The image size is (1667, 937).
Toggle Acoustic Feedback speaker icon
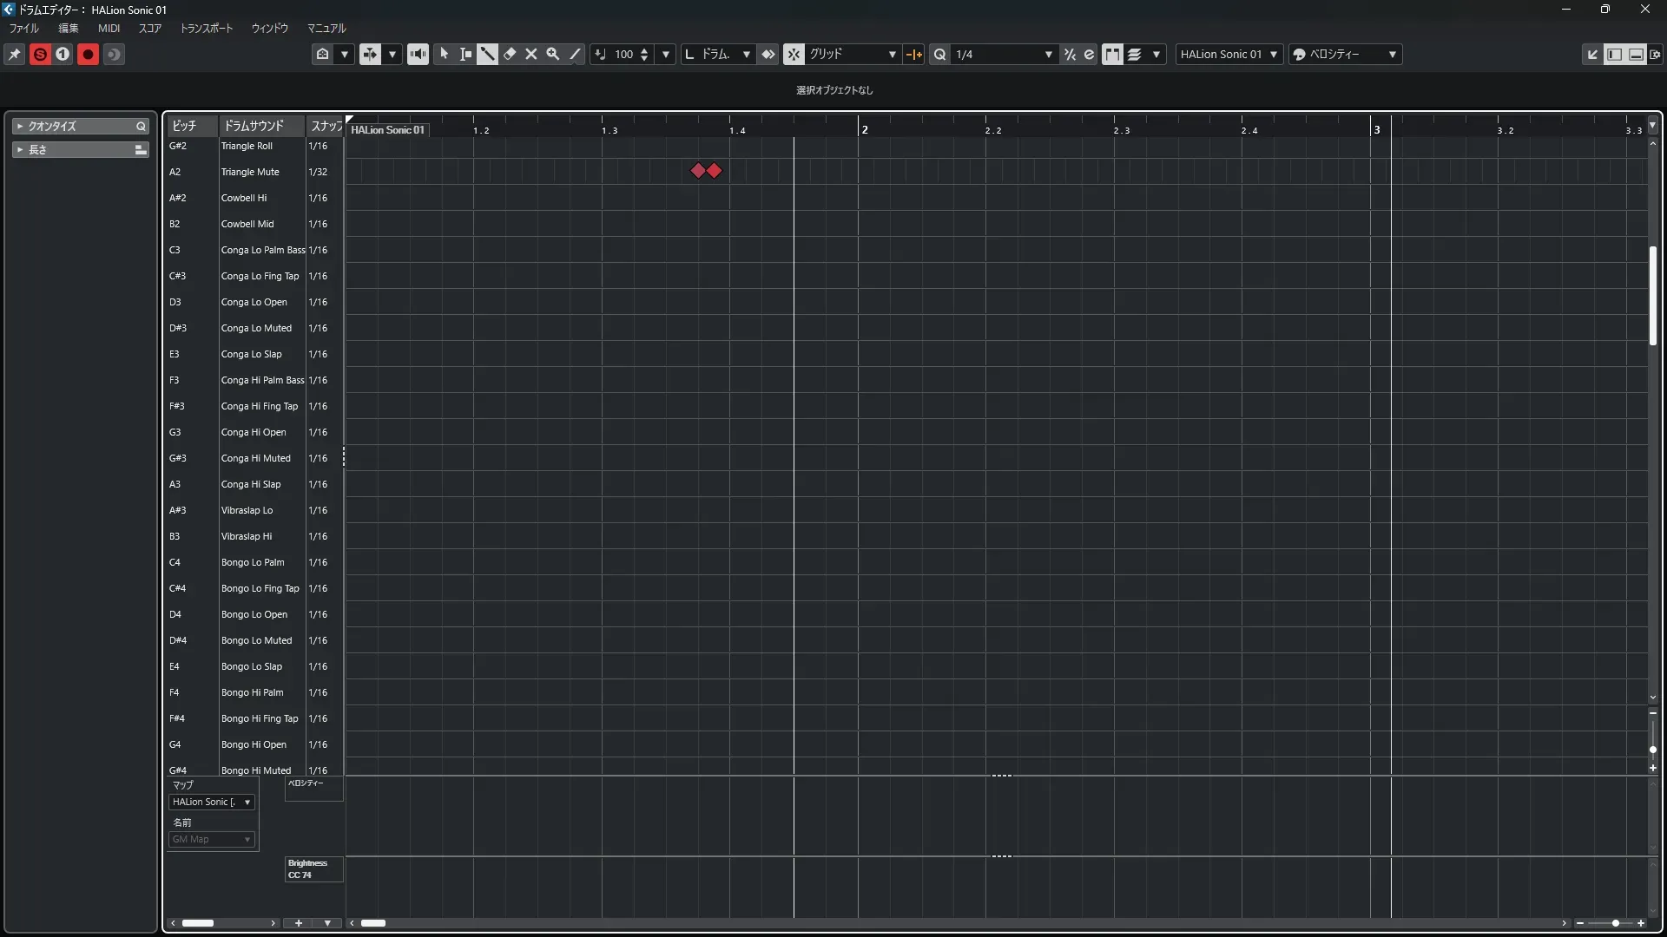coord(418,54)
